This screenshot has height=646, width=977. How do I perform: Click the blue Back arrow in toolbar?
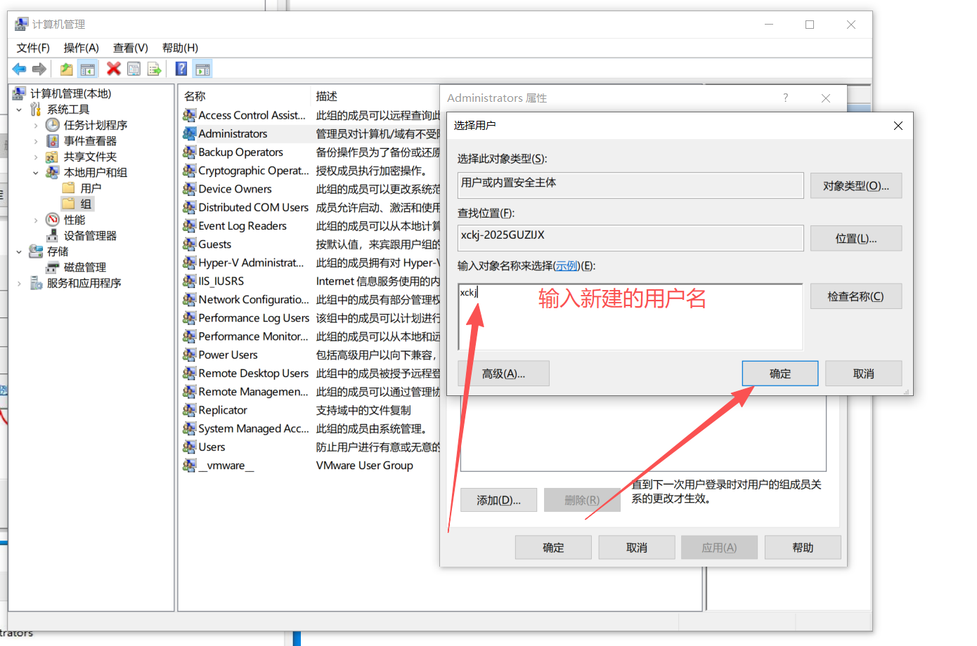coord(19,69)
